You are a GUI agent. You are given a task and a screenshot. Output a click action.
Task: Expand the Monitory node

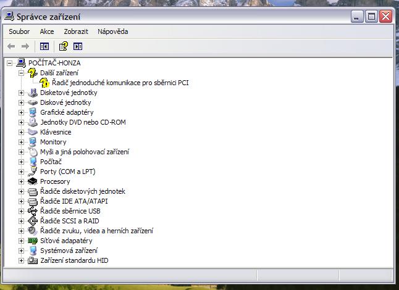[x=21, y=143]
